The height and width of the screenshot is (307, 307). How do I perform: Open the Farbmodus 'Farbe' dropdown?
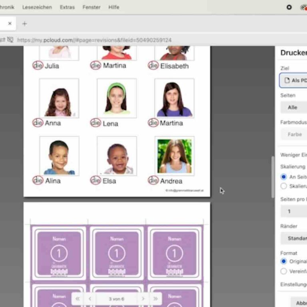pyautogui.click(x=294, y=134)
